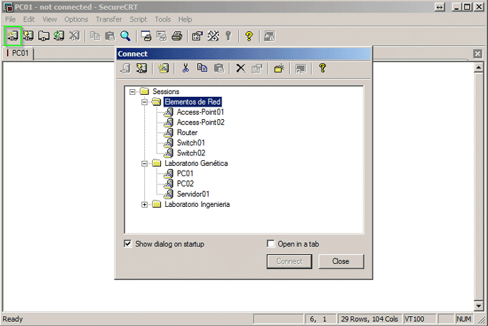Open the Transfer menu

[x=108, y=20]
